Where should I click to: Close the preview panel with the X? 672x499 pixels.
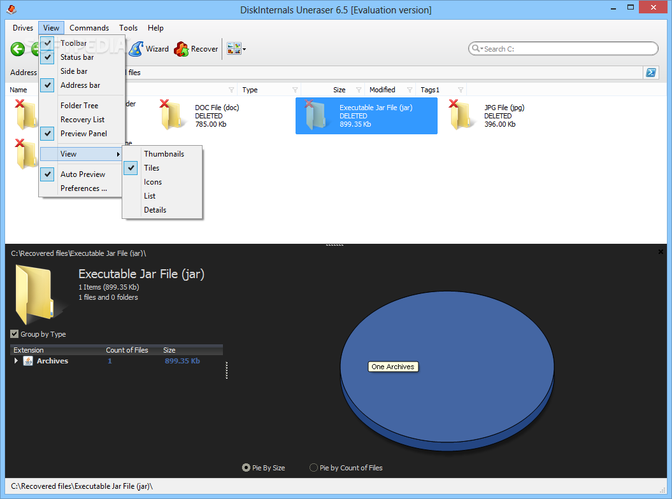(x=661, y=252)
